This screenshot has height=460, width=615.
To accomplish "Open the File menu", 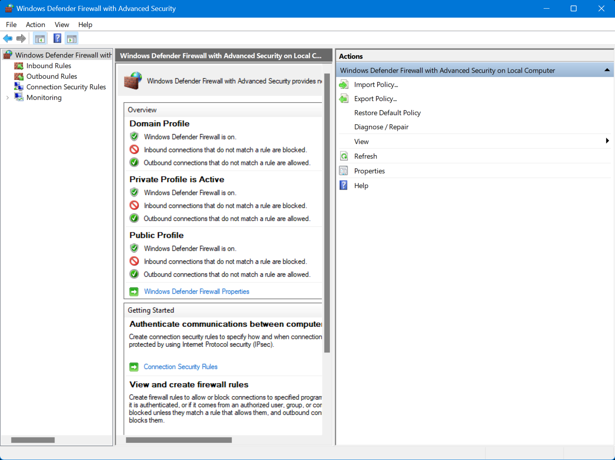I will click(11, 25).
